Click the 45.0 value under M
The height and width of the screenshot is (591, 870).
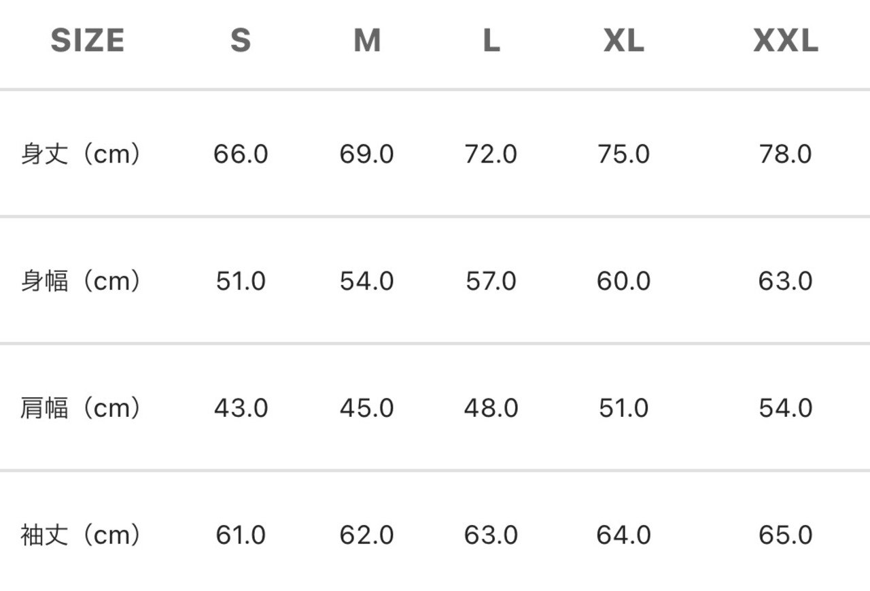[367, 408]
